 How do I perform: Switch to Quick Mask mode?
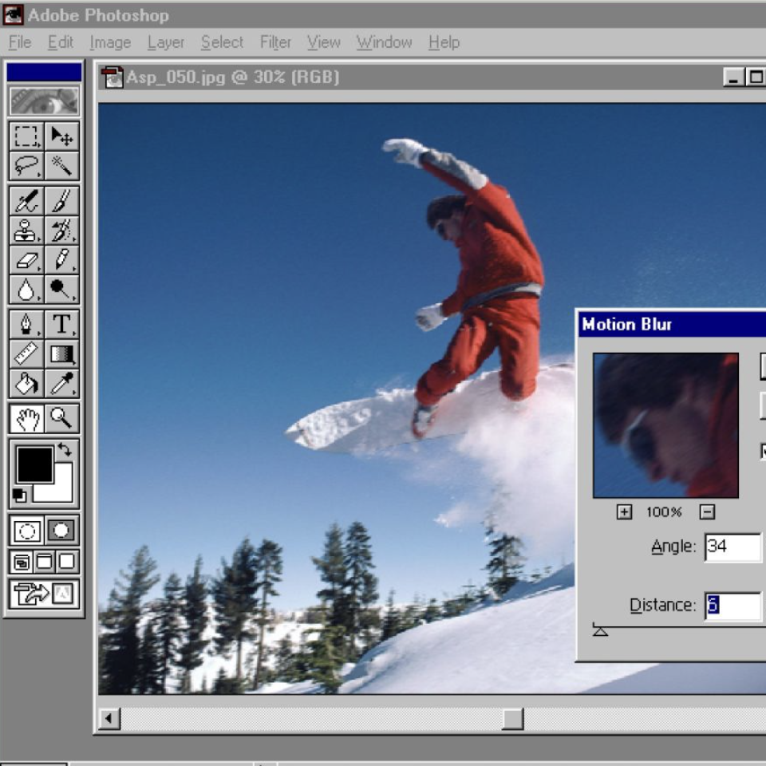(x=61, y=531)
